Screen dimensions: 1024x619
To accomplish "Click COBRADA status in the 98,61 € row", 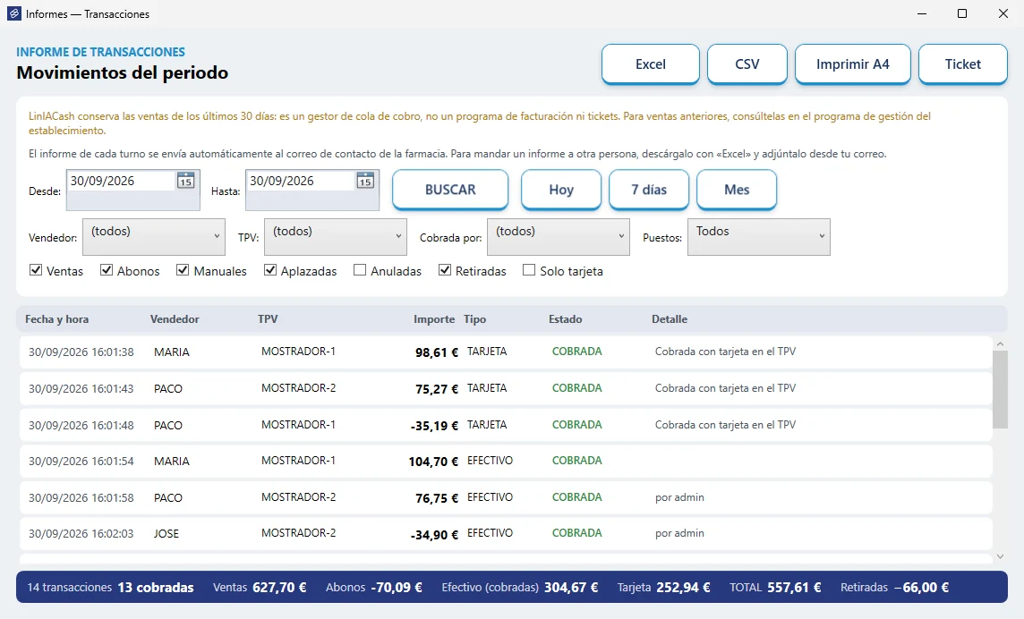I will (x=576, y=352).
